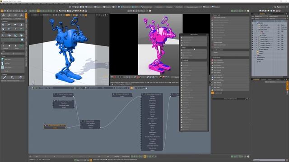Select the Nodes folder in shader tree
The width and height of the screenshot is (289, 162).
pyautogui.click(x=261, y=54)
